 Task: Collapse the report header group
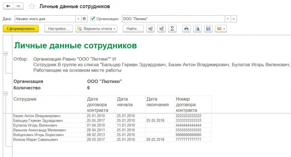pos(6,54)
